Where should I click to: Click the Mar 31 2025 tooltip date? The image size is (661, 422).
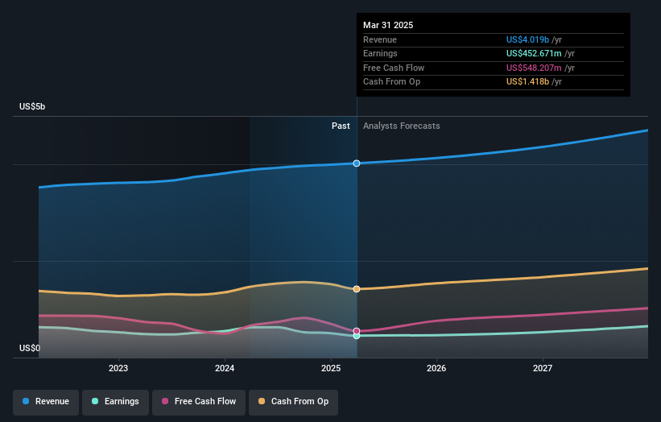click(388, 25)
